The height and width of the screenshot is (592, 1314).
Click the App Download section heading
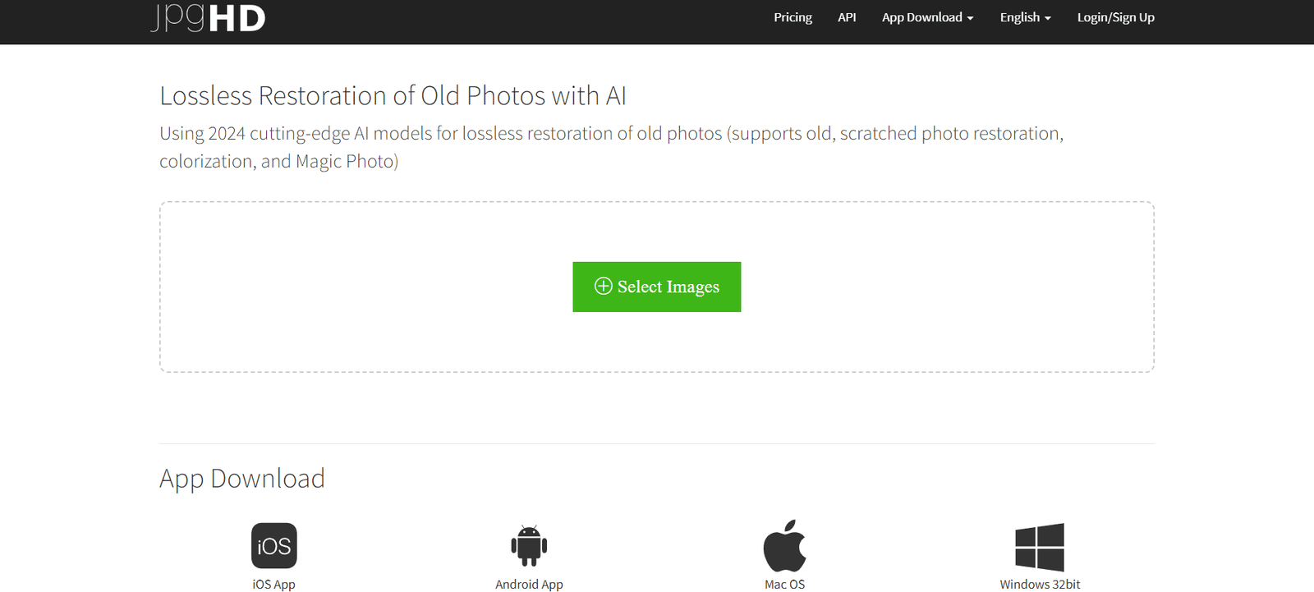pos(242,478)
